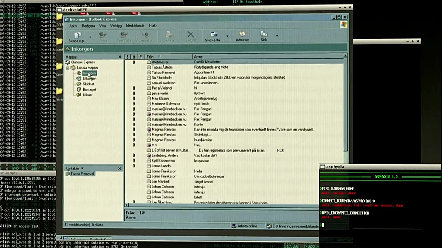Click the asphyxia terminal command prompt

pos(323,225)
